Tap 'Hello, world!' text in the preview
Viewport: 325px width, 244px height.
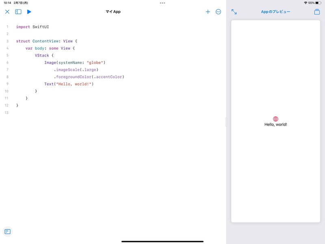tap(276, 124)
